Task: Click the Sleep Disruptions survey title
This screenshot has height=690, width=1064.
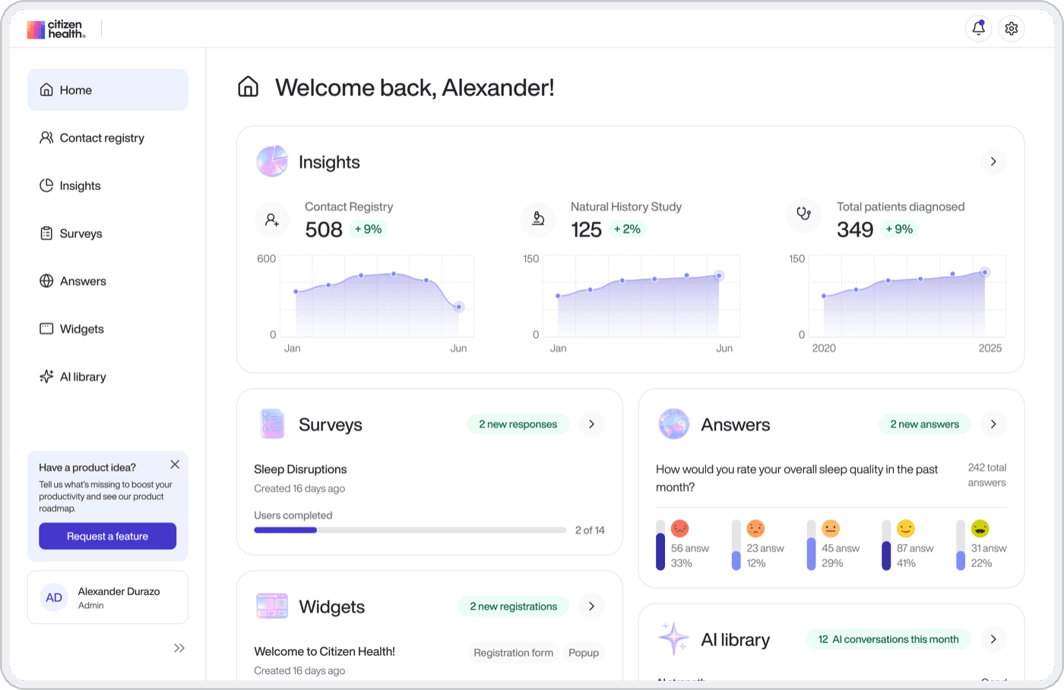Action: coord(300,469)
